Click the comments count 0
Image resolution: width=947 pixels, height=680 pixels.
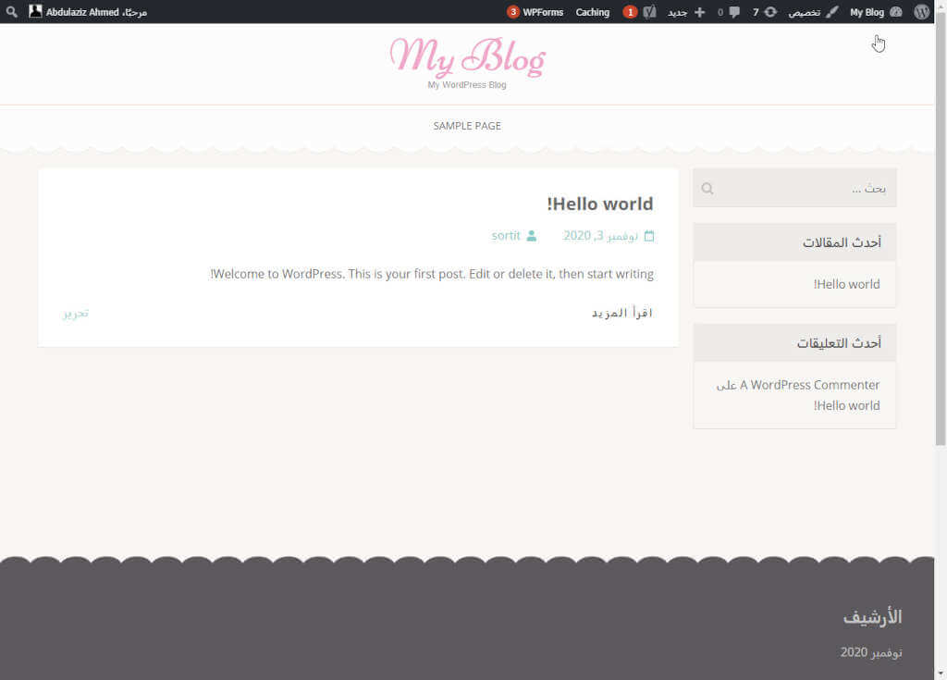click(x=719, y=12)
